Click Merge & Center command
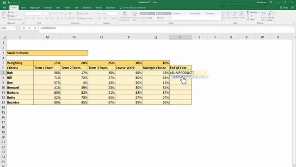Screen dimensions: 296x167 (x=85, y=18)
